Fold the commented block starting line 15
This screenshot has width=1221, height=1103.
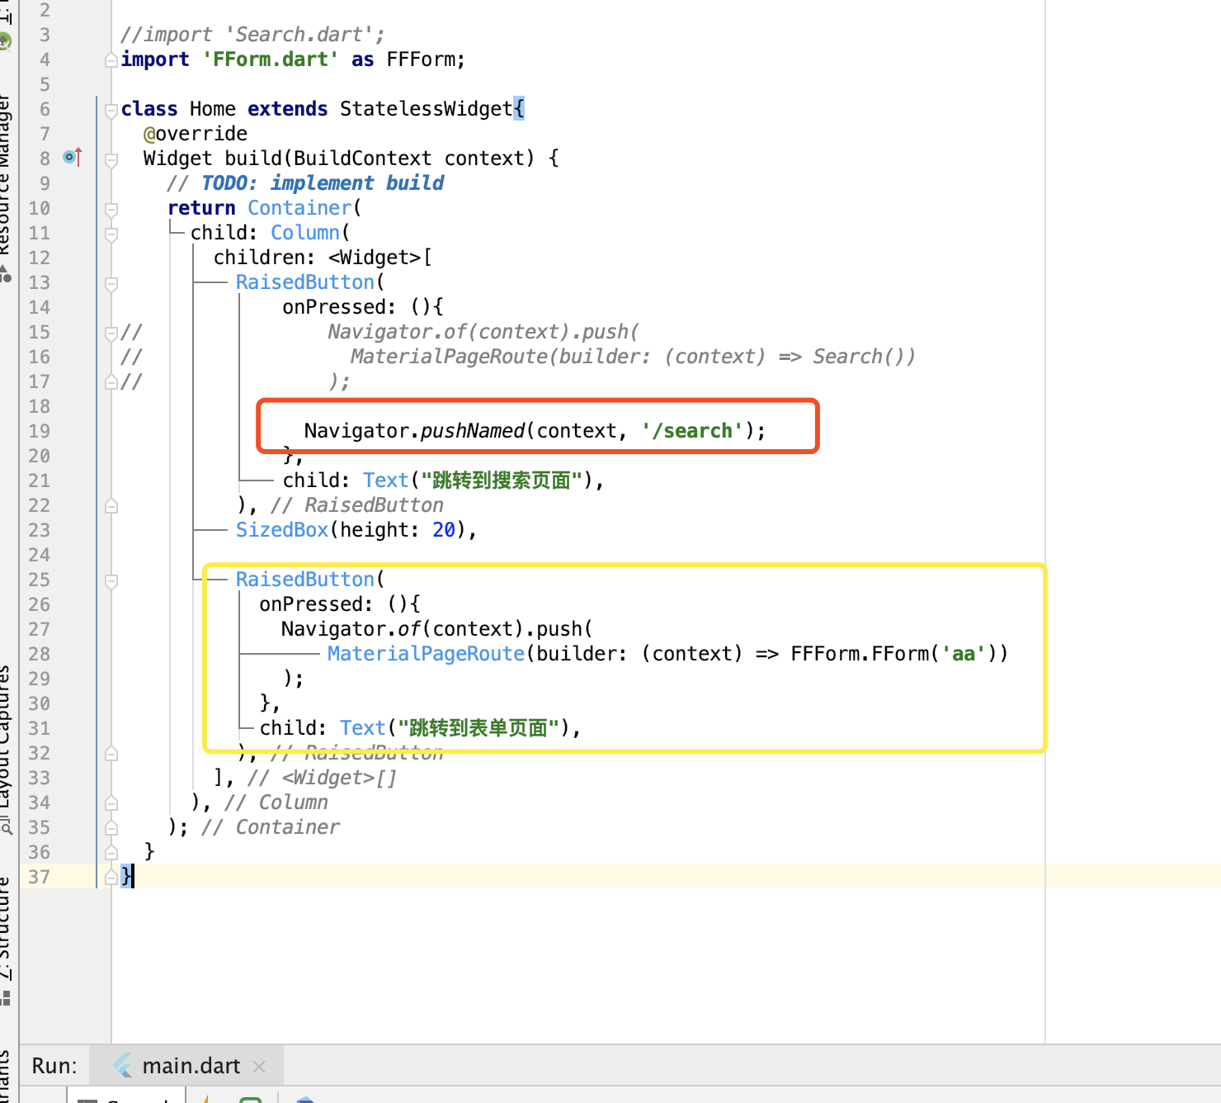[111, 333]
